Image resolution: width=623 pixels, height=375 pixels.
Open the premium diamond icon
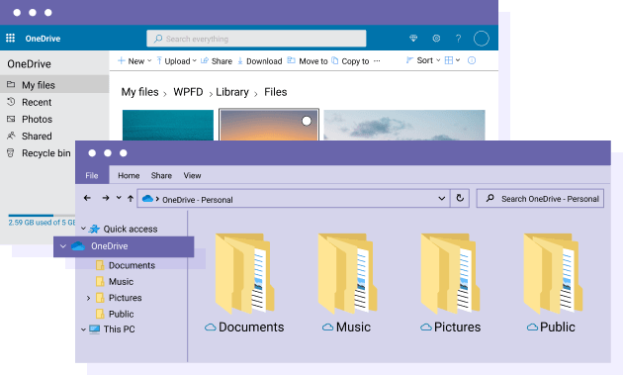(x=413, y=39)
